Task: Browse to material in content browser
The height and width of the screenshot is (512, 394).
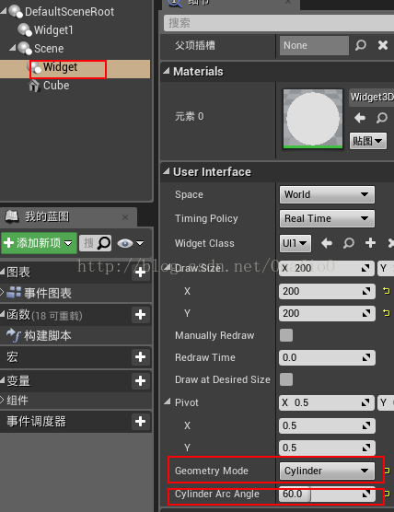Action: tap(382, 118)
